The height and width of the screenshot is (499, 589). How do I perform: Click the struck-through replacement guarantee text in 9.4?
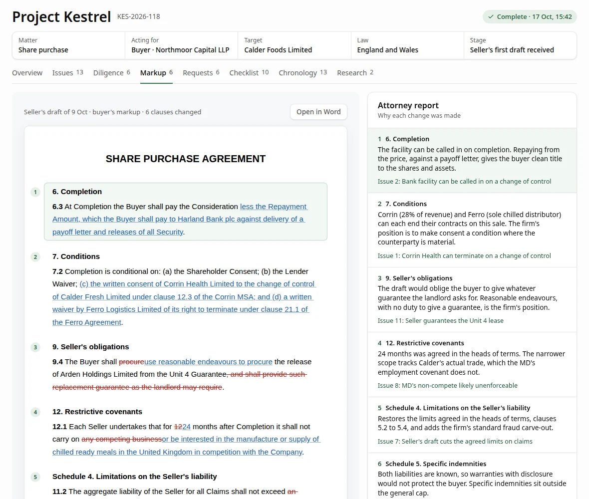click(x=180, y=381)
